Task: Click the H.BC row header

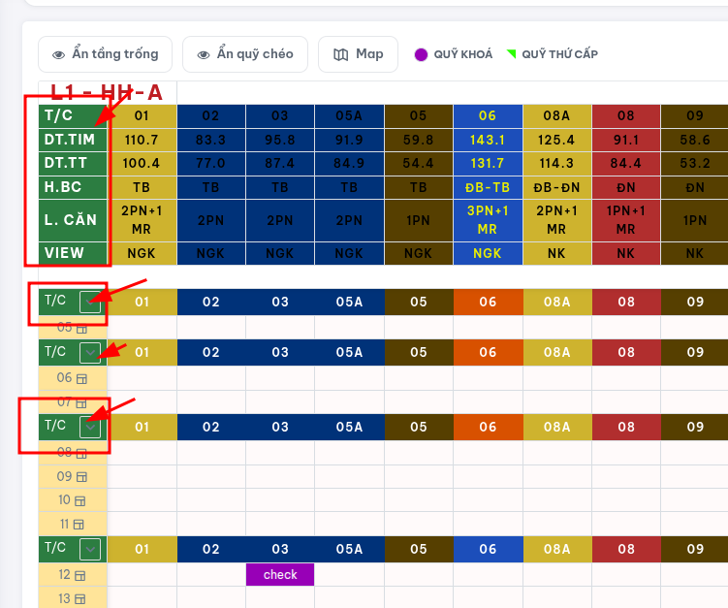Action: pos(73,187)
